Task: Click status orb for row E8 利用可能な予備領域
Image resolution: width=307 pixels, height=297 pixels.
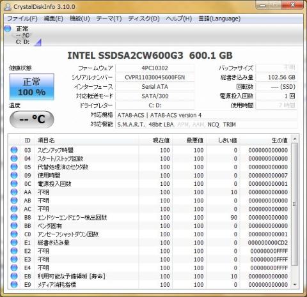Action: (x=14, y=276)
